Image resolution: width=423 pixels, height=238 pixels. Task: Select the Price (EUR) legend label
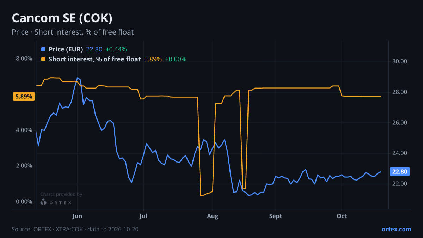pyautogui.click(x=66, y=49)
